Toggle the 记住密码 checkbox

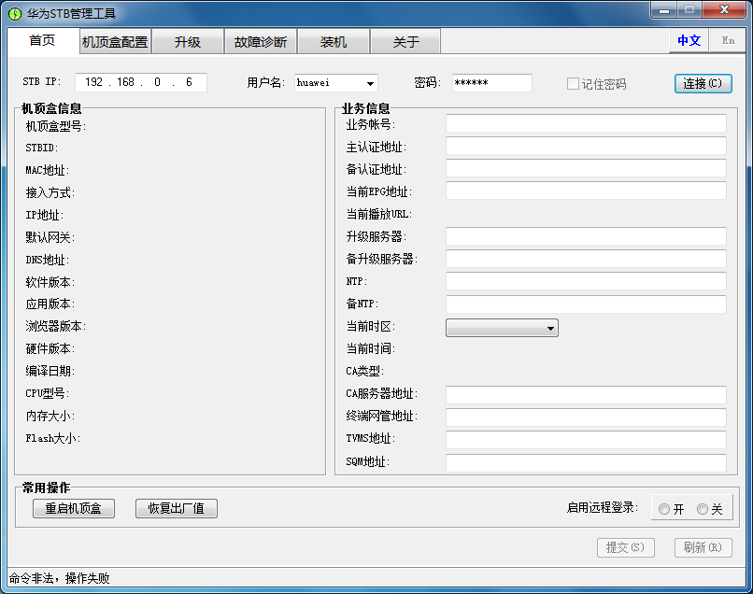(x=573, y=83)
